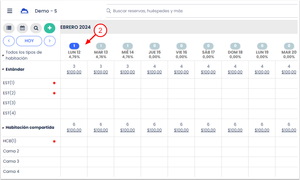300x180 pixels.
Task: Click the occupancy badge above DOM 18
Action: coord(235,46)
